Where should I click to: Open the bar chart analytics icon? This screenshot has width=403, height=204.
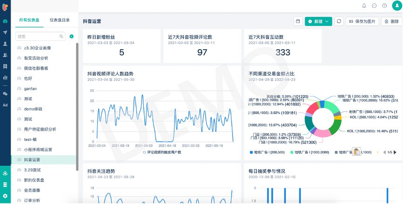click(5, 77)
